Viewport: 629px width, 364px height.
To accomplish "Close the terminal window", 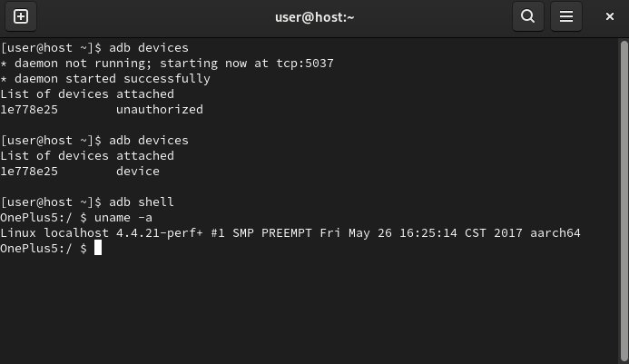I will point(610,16).
